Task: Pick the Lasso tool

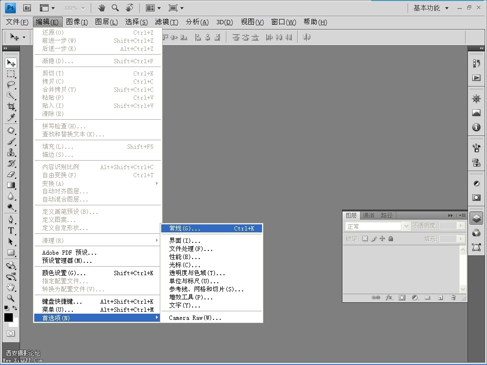Action: pyautogui.click(x=11, y=85)
